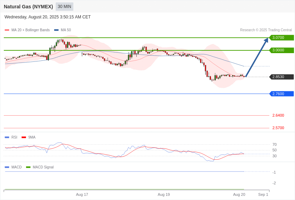
Task: Click the 2.5700 support level label
Action: pyautogui.click(x=278, y=128)
